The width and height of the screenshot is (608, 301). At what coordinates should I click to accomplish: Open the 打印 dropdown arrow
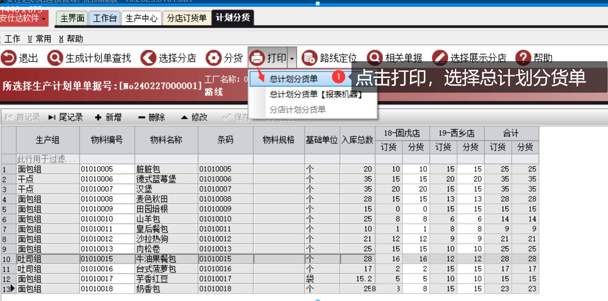pyautogui.click(x=292, y=58)
